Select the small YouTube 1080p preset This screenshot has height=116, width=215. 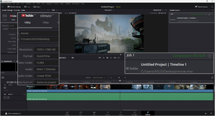pos(13,16)
